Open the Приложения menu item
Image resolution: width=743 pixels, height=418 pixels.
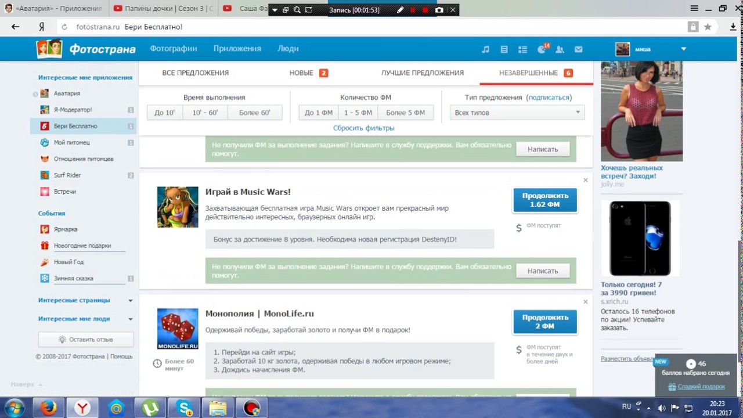point(237,49)
